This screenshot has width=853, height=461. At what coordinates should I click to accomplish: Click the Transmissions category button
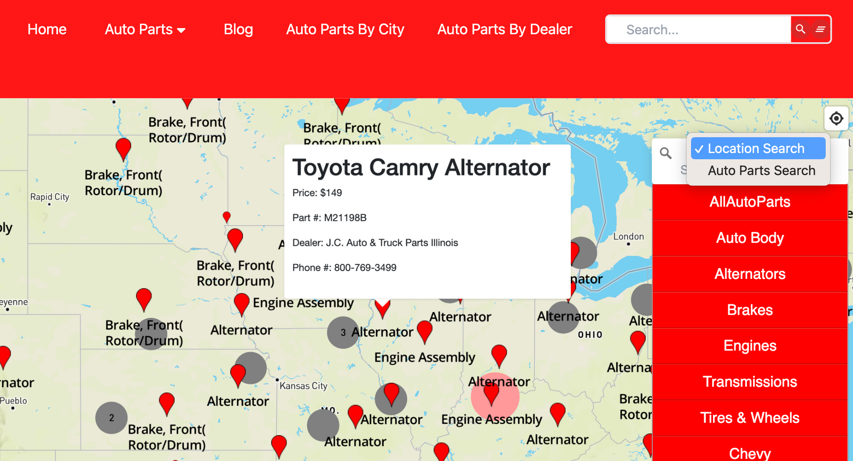coord(750,382)
